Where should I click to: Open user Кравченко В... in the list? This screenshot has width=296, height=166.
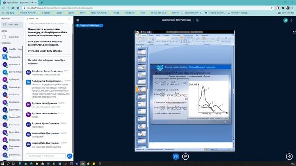pos(12,65)
